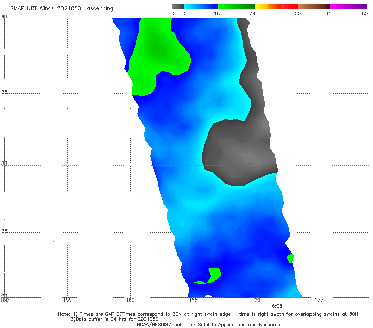
Task: Click the 'SMAP NRT Winds 20210501 ascending' title
Action: coord(61,8)
